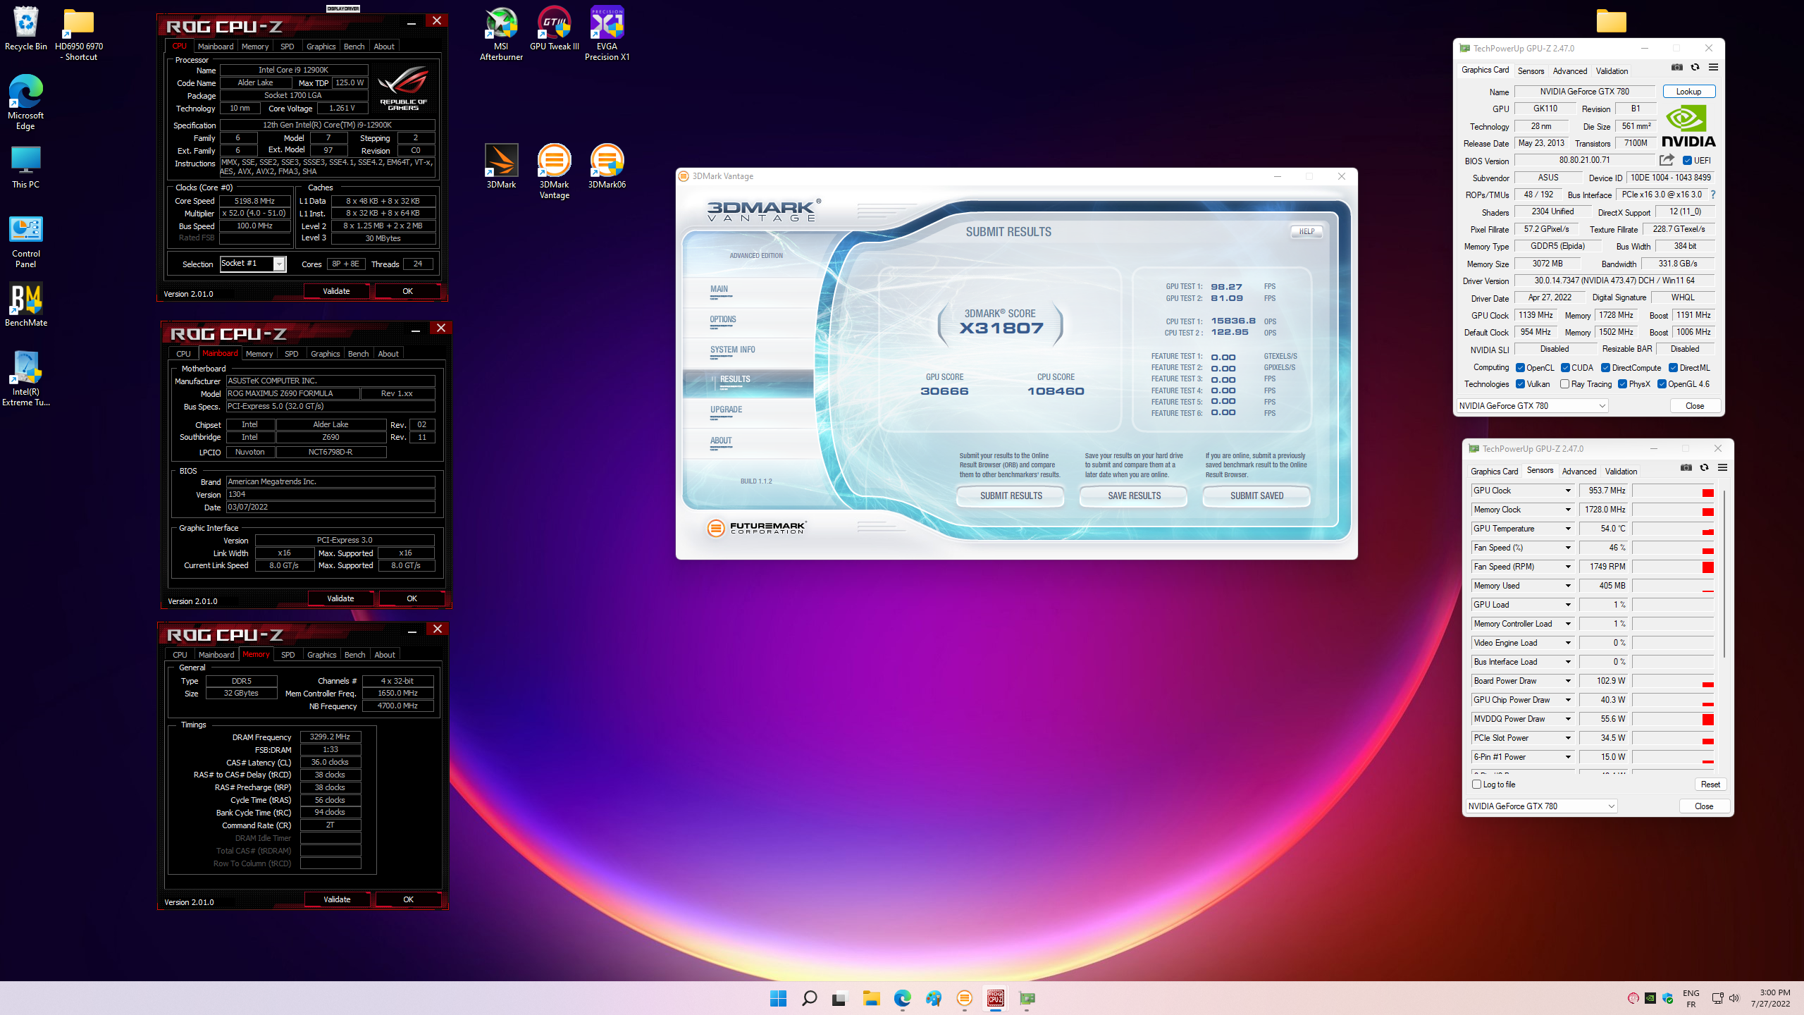1804x1015 pixels.
Task: Expand the Fan Speed (RPM) sensor dropdown
Action: pos(1568,567)
